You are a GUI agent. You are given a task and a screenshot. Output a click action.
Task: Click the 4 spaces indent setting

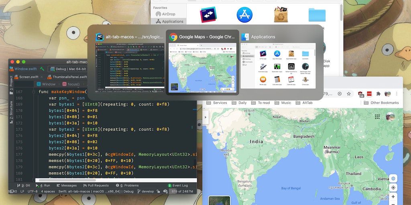[48, 191]
